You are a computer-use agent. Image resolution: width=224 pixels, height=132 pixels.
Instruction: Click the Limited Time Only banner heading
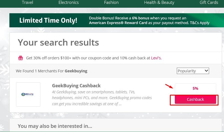pos(48,21)
